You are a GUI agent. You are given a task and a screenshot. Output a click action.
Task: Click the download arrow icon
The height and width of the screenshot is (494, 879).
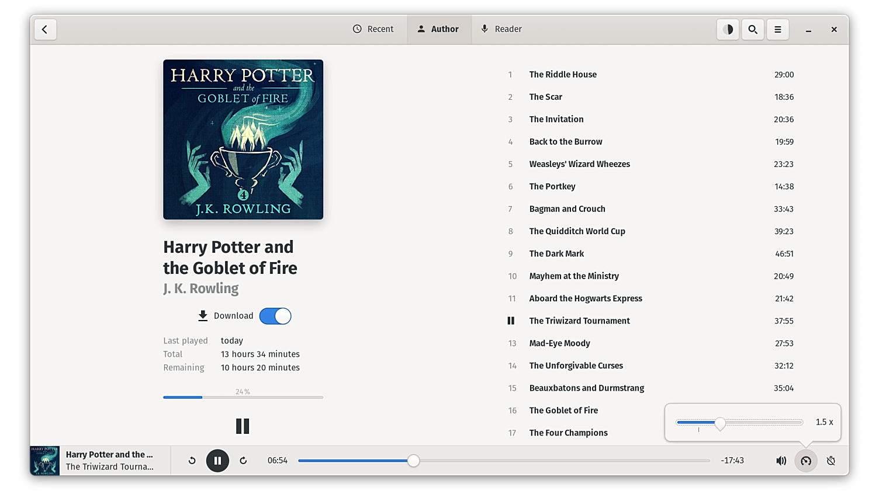[203, 316]
